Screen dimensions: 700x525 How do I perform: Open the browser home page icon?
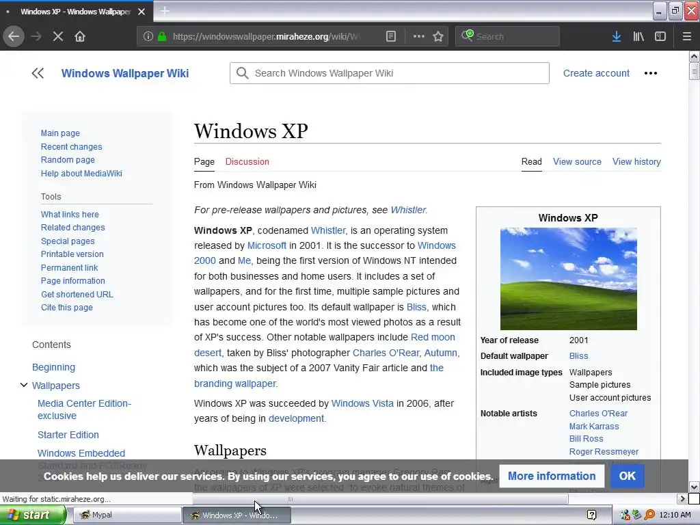(80, 37)
